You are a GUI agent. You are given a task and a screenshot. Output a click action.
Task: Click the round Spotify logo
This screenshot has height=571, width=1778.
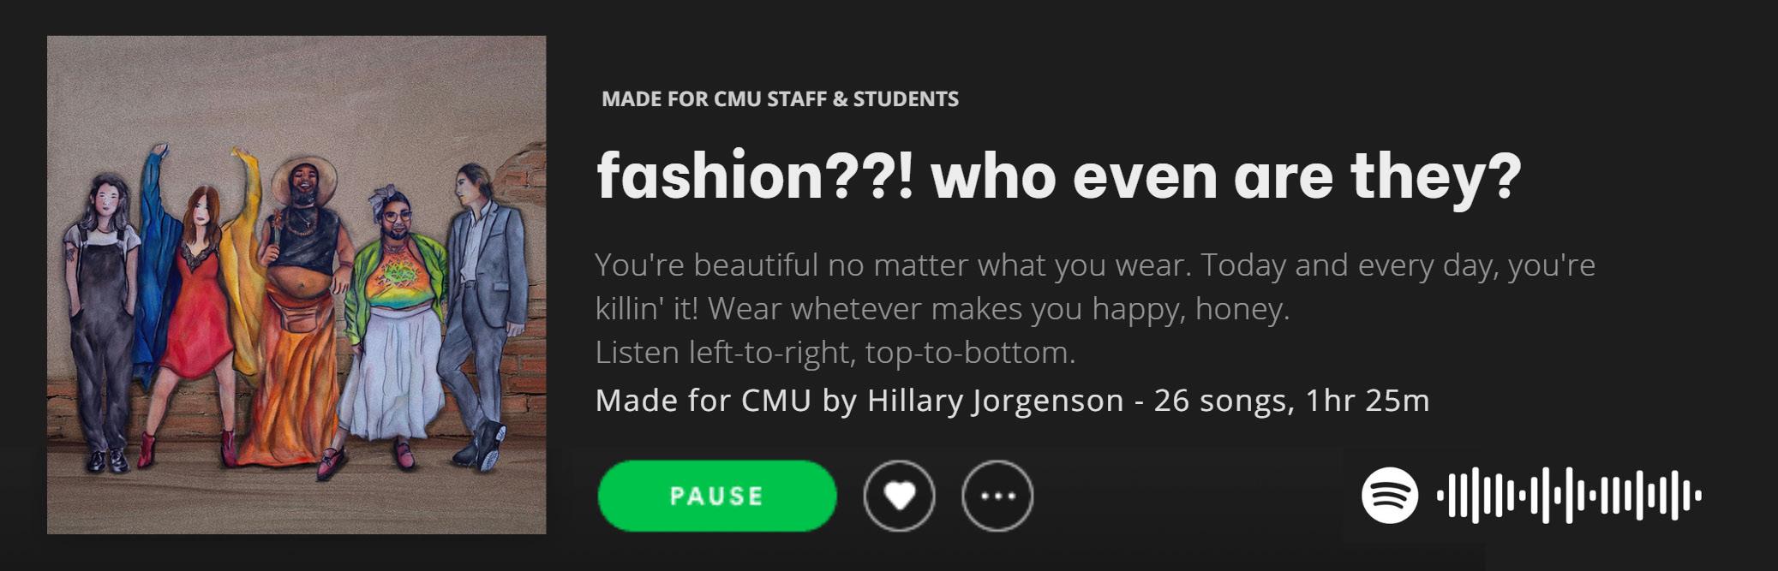click(x=1389, y=495)
